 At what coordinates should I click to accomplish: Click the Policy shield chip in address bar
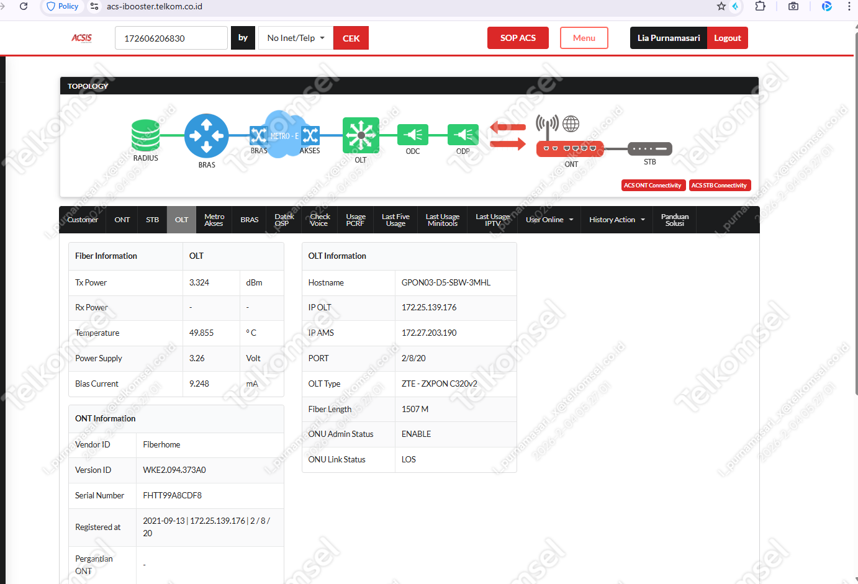[x=63, y=6]
